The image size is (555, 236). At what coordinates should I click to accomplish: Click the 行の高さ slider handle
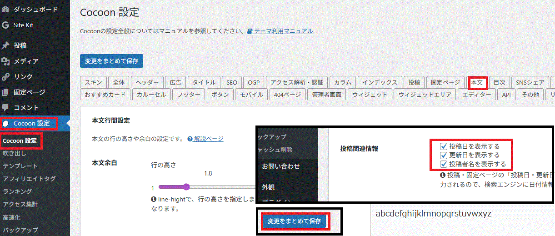[186, 186]
